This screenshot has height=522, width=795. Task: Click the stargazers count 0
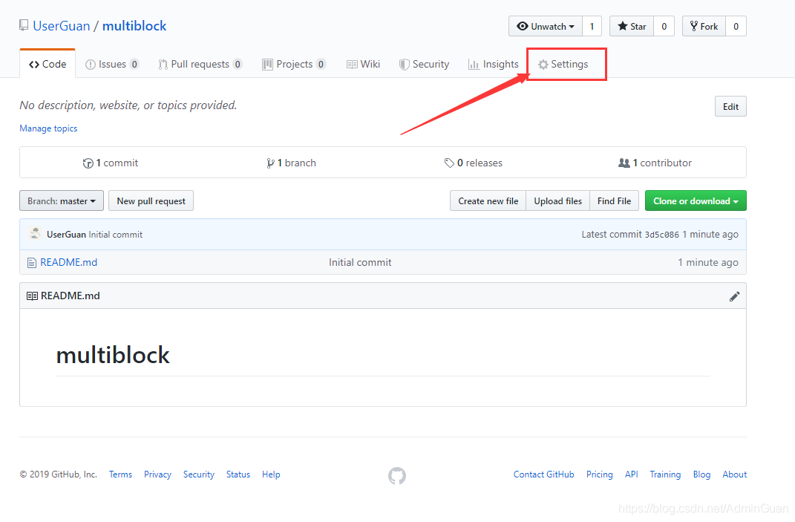(x=664, y=27)
